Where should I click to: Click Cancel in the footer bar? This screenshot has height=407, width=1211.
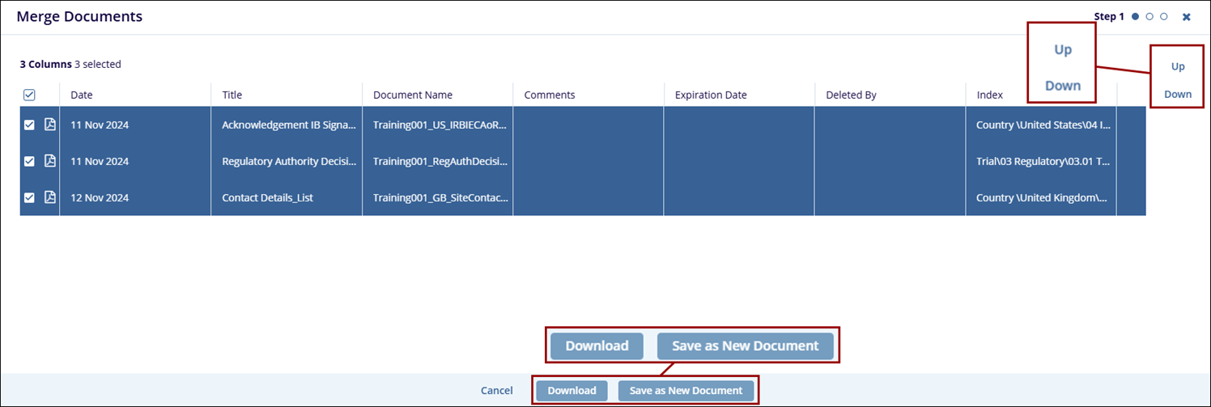click(x=496, y=391)
